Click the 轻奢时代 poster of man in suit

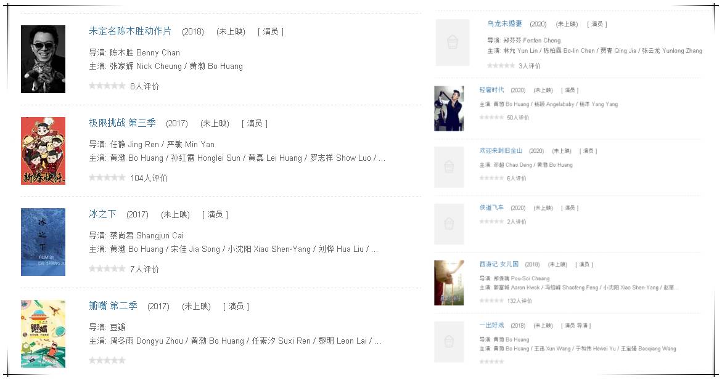pyautogui.click(x=449, y=108)
